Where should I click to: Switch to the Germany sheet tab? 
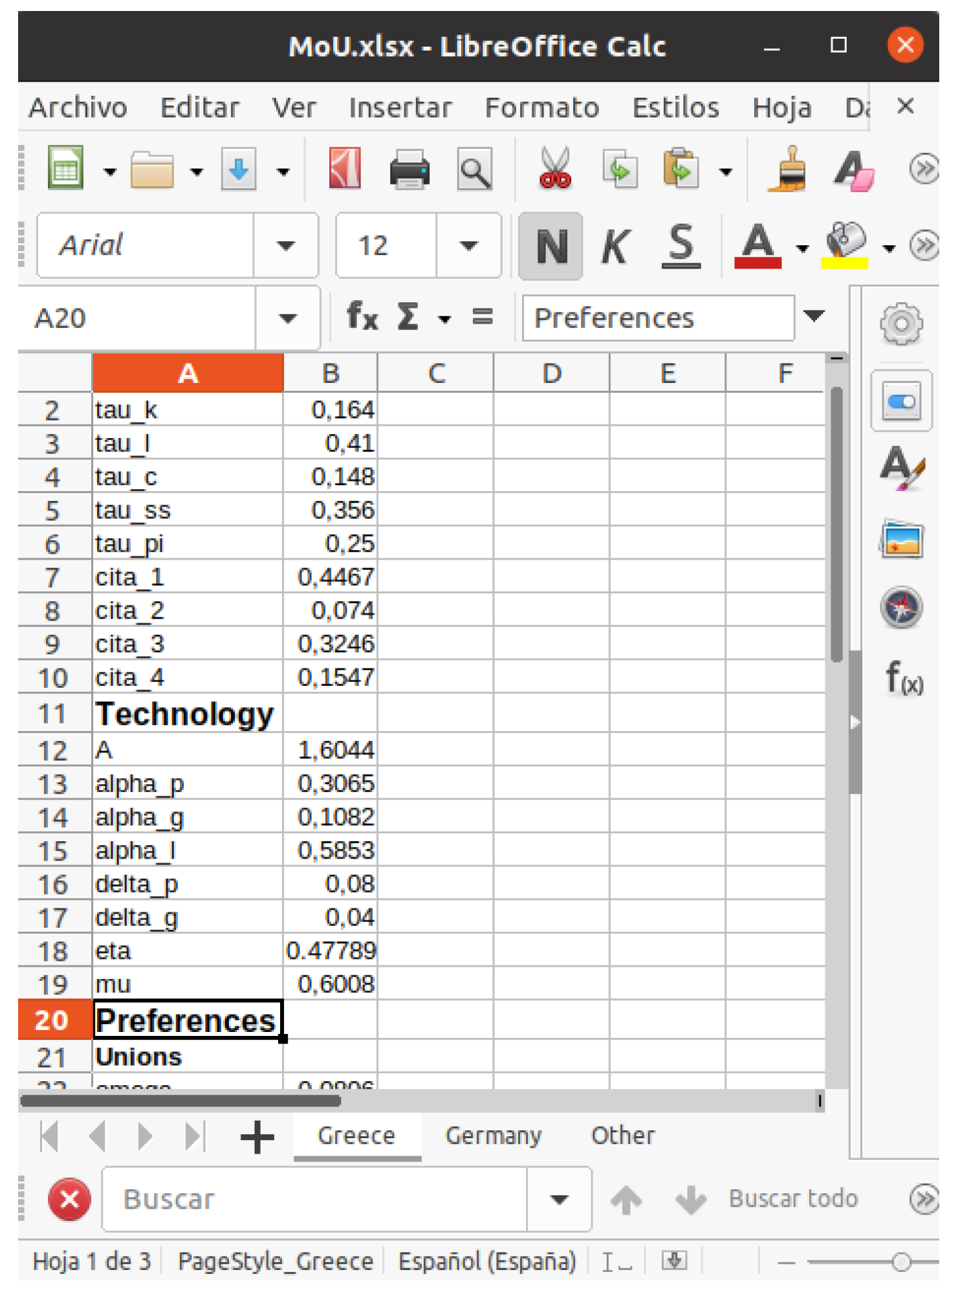tap(494, 1136)
